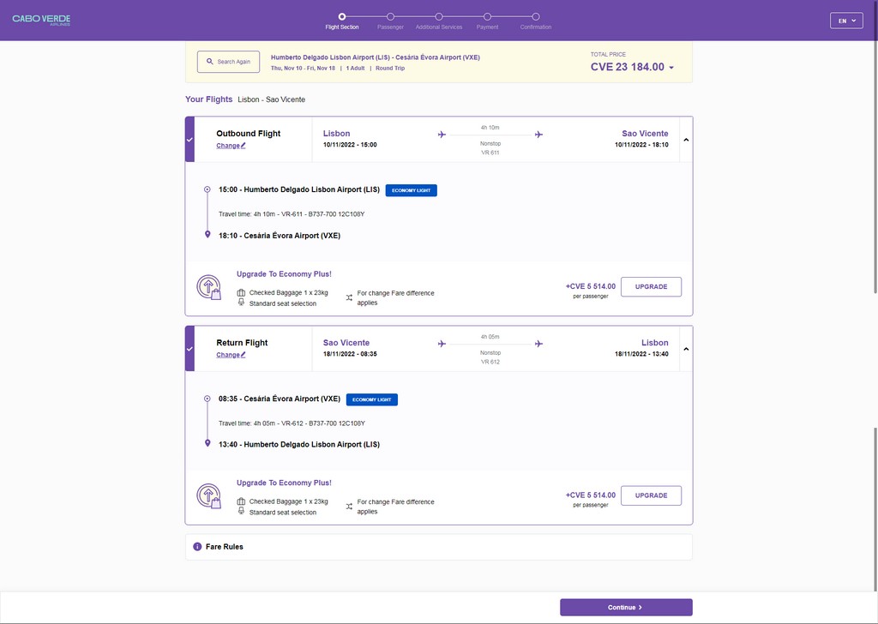The image size is (878, 624).
Task: Click Change link under Outbound Flight
Action: tap(231, 146)
